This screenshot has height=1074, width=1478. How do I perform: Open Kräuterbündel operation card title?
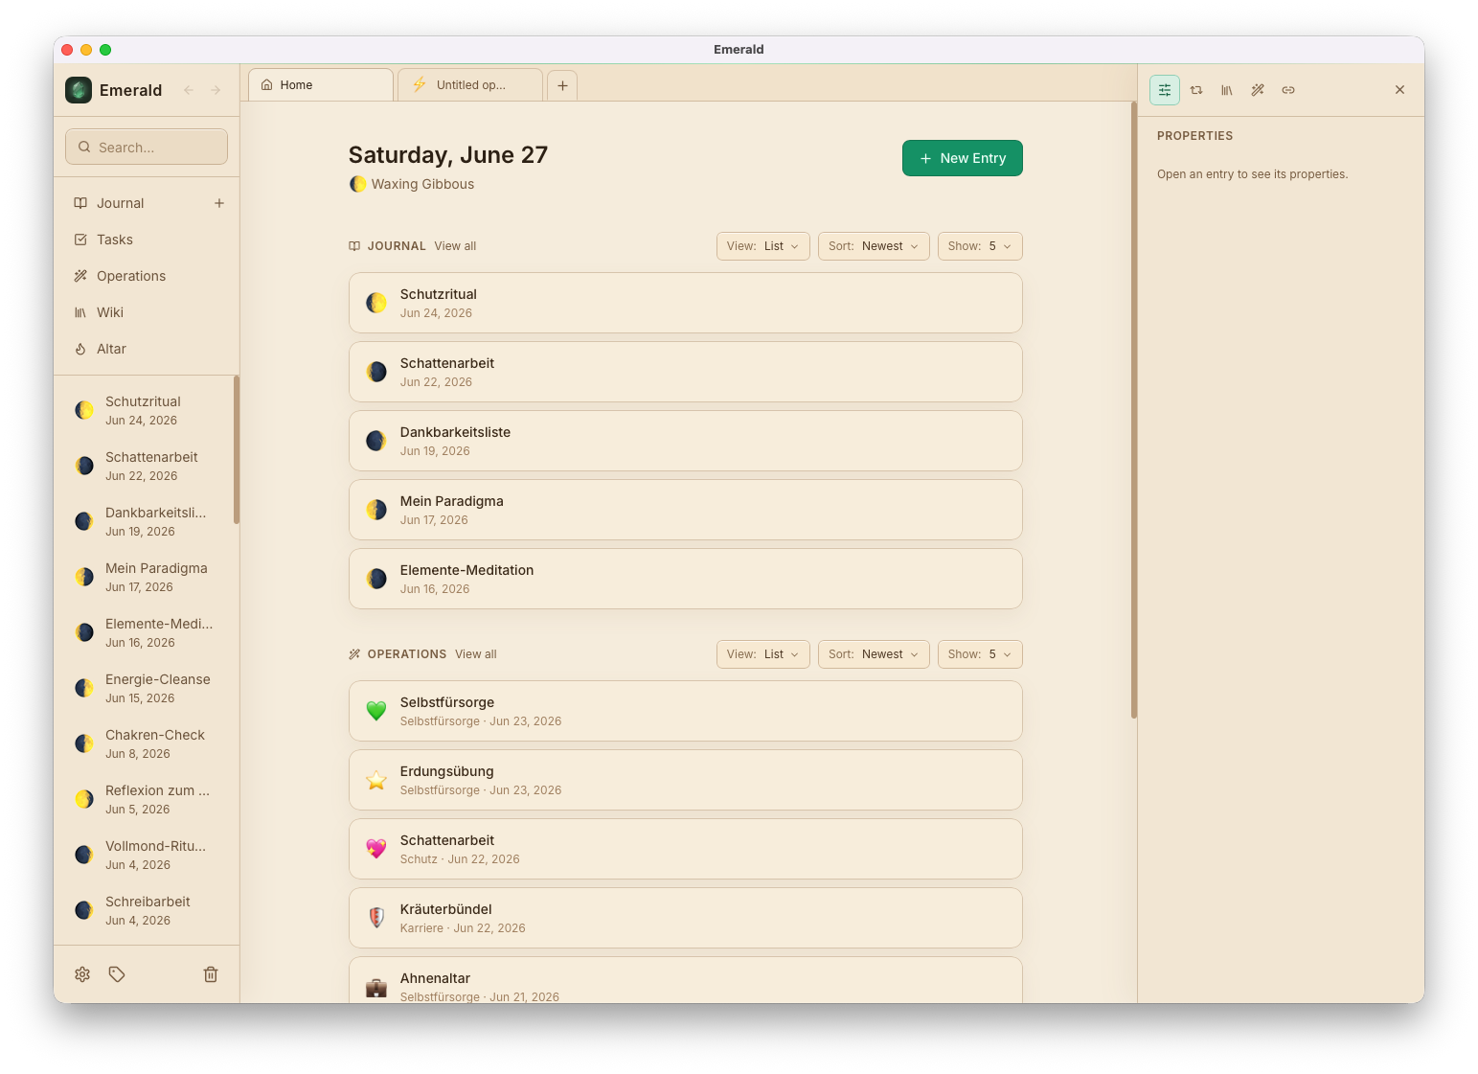446,909
